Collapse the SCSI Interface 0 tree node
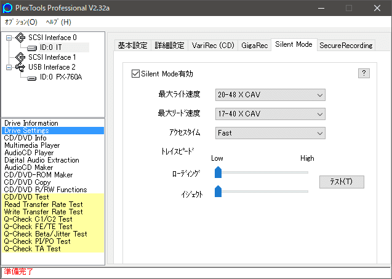Image resolution: width=392 pixels, height=279 pixels. tap(9, 38)
